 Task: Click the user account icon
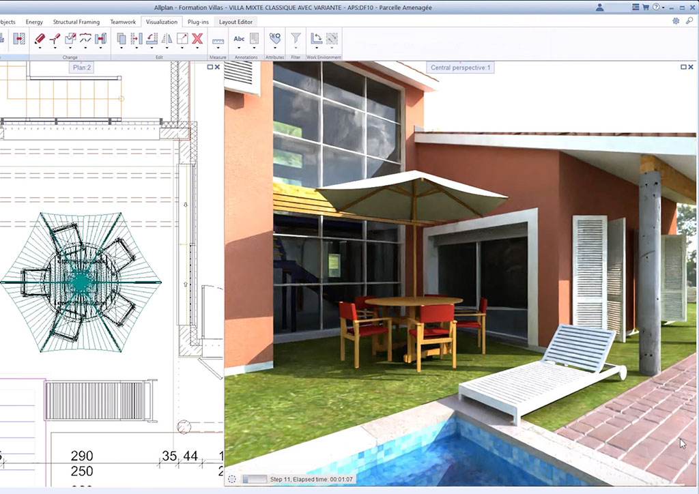[600, 8]
